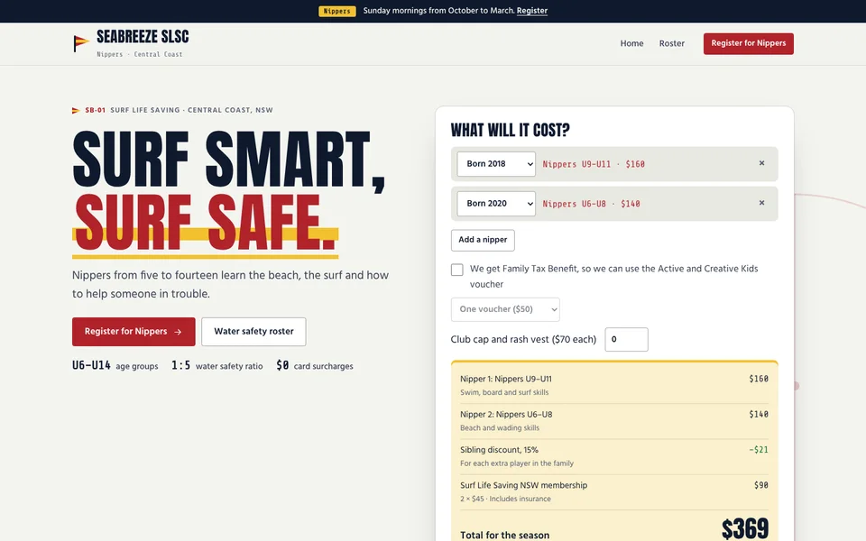
Task: Open the Born 2018 birth year dropdown
Action: (x=496, y=164)
